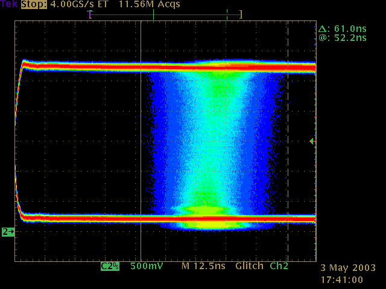Select the delta 61.0ns cursor readout
The height and width of the screenshot is (289, 386).
pos(343,29)
